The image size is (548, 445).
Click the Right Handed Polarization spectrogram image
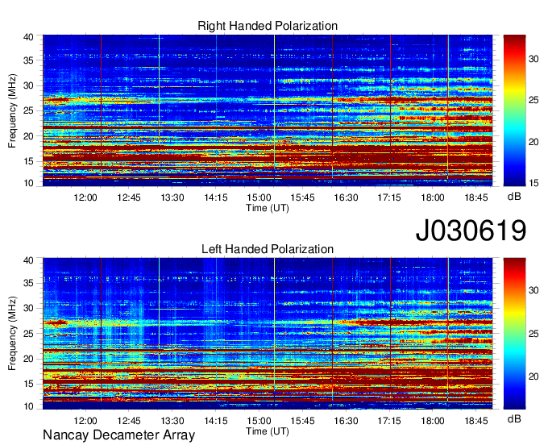click(268, 110)
